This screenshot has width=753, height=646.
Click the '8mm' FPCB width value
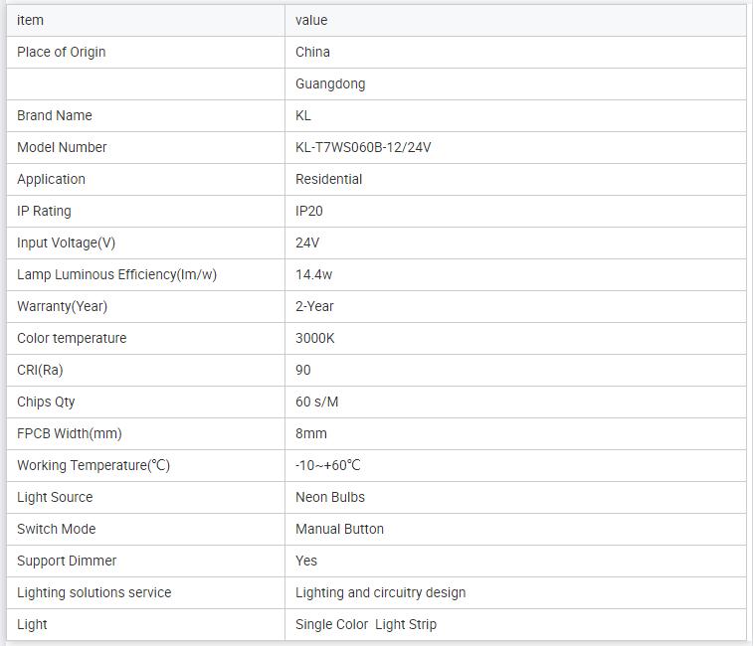311,433
